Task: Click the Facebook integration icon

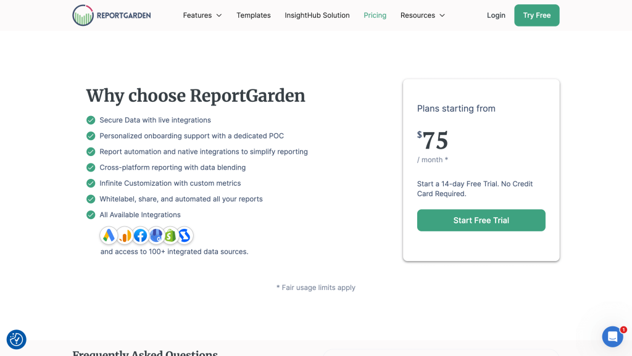Action: (139, 235)
